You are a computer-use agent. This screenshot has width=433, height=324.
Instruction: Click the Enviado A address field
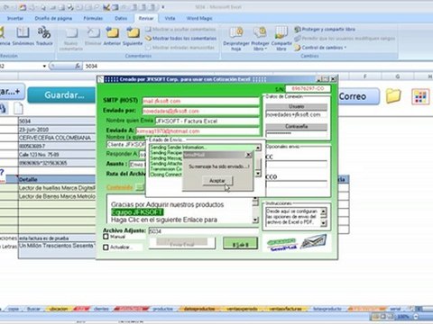[x=198, y=131]
